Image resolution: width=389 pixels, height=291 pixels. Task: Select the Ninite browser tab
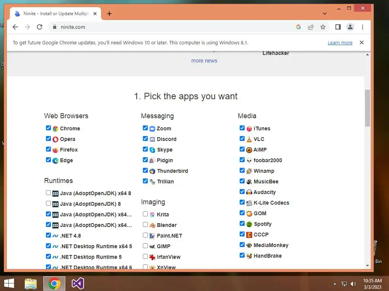(55, 14)
